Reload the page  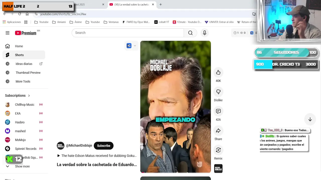coord(20,14)
